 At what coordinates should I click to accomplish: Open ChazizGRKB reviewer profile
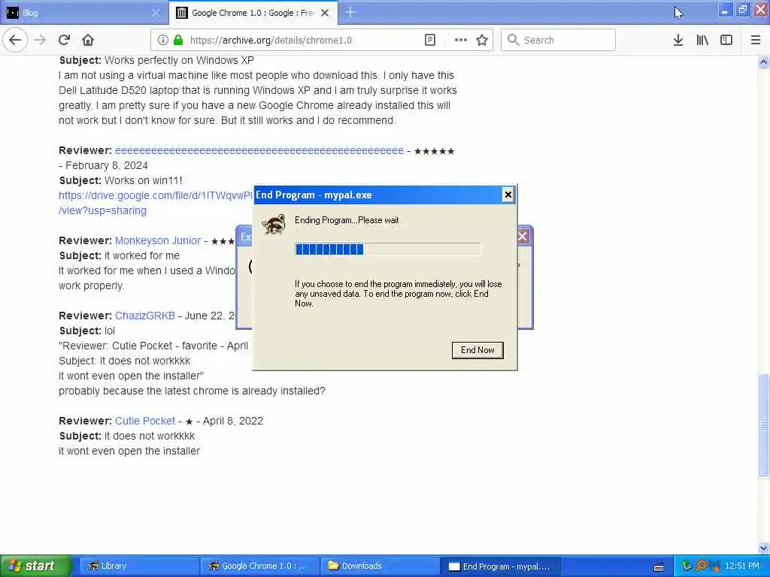pyautogui.click(x=145, y=316)
